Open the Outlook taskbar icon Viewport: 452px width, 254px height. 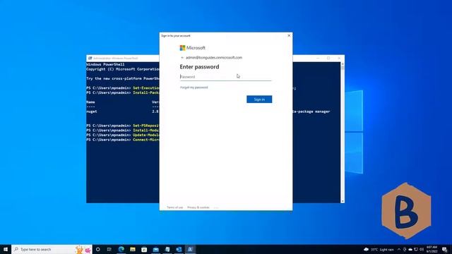pyautogui.click(x=179, y=249)
